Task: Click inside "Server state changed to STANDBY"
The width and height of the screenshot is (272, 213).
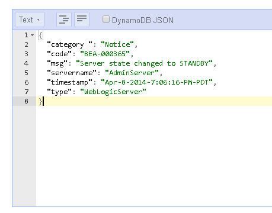Action: tap(144, 63)
